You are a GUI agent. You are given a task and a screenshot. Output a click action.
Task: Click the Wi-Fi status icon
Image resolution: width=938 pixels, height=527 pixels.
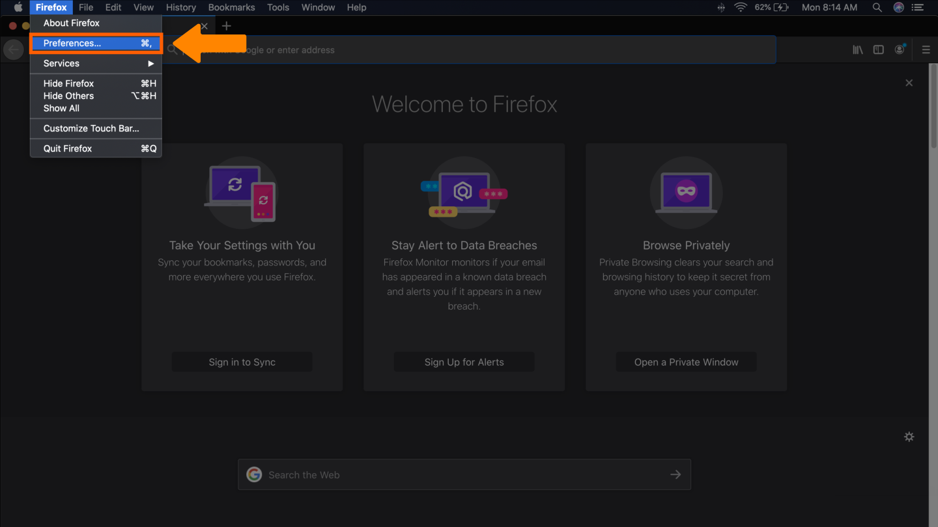pyautogui.click(x=740, y=7)
